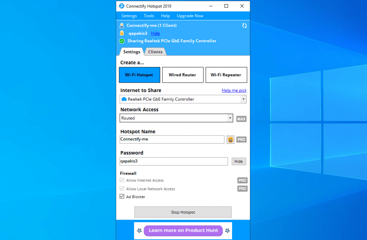The width and height of the screenshot is (367, 240).
Task: Click Hide link next to the password qapakis3
Action: pos(155,33)
